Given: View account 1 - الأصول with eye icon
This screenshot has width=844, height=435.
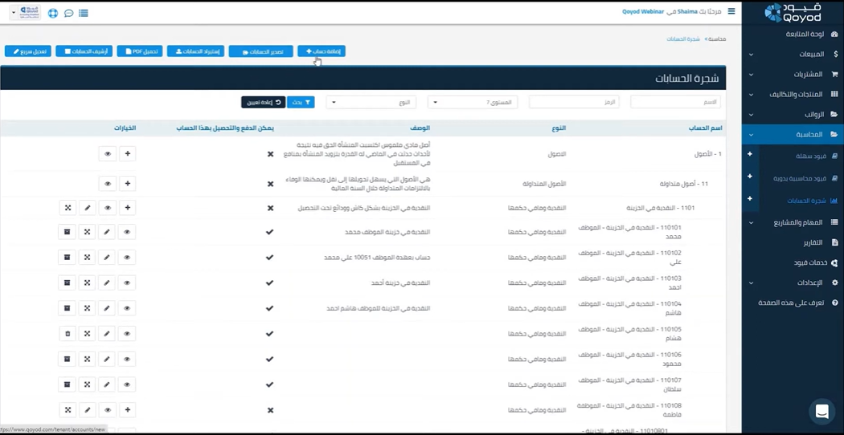Looking at the screenshot, I should 108,154.
